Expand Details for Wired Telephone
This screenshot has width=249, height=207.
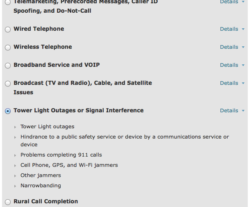click(232, 29)
